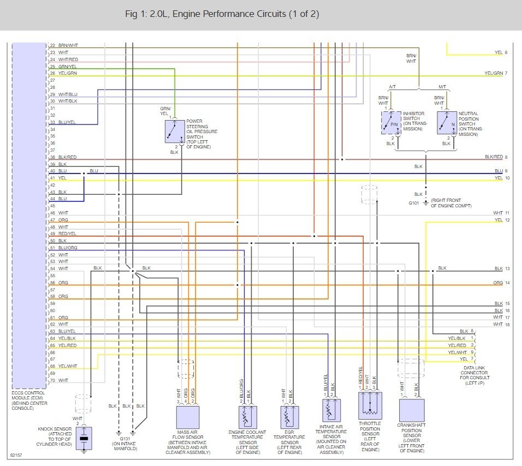Click ECM pin label '49 RED/YEL'

63,234
